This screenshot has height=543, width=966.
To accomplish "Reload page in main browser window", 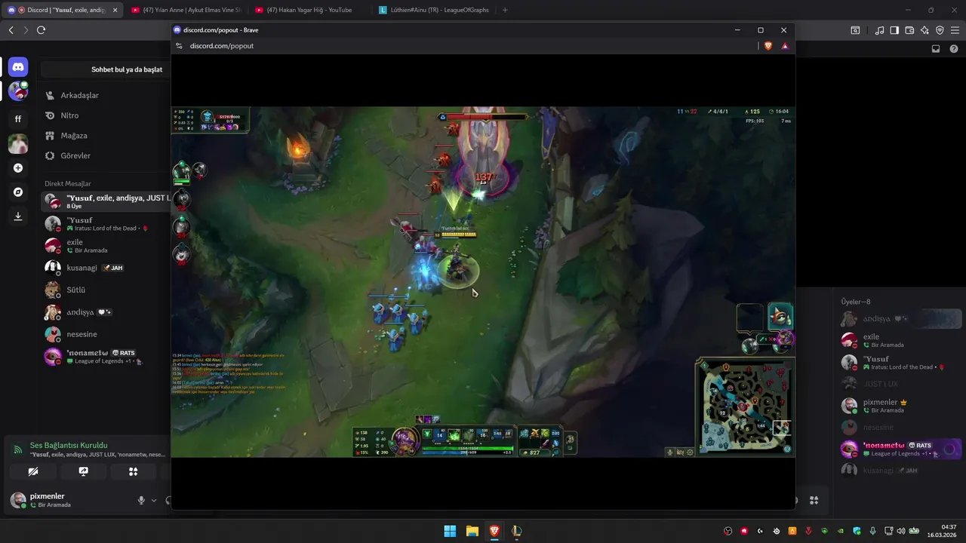I will (41, 30).
